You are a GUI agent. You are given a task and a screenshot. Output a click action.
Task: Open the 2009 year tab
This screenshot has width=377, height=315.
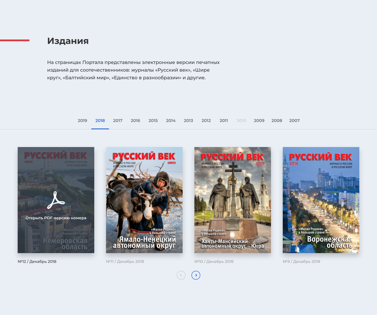(x=259, y=121)
